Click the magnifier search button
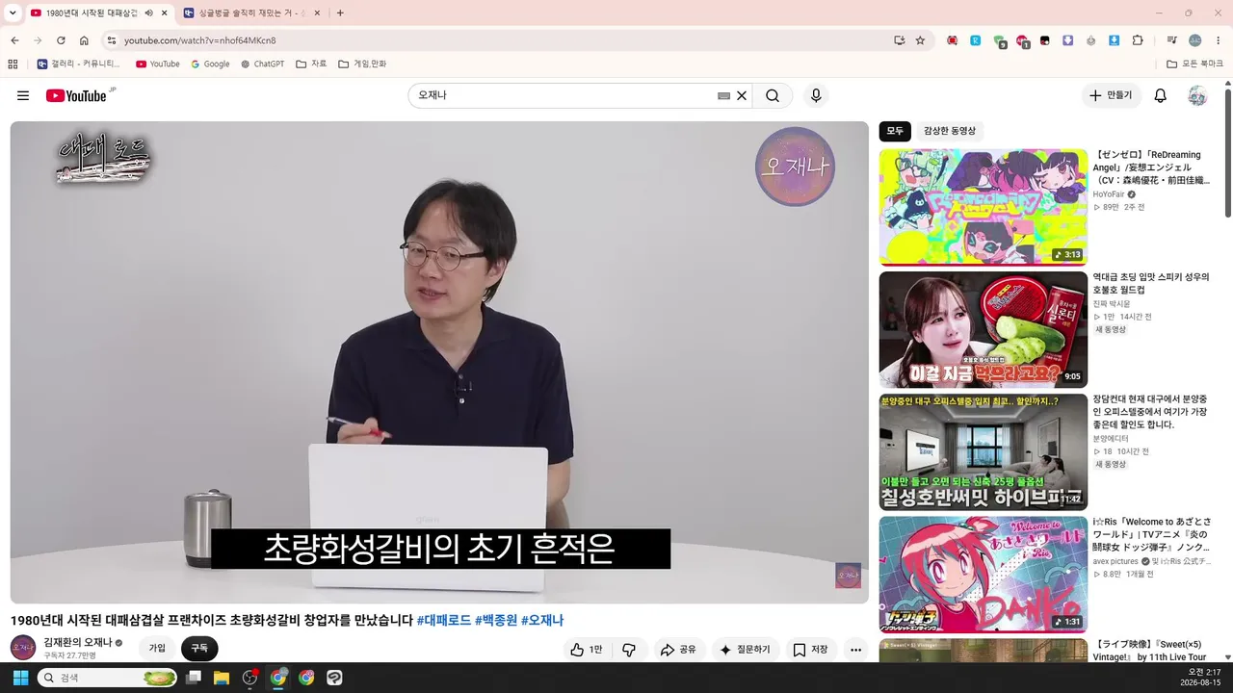Viewport: 1233px width, 693px height. pos(773,95)
